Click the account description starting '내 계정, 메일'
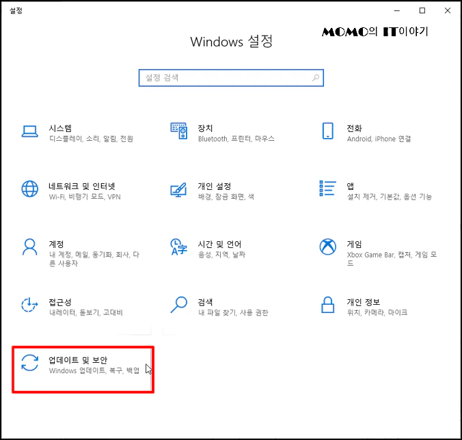Screen dimensions: 462x440 [94, 259]
